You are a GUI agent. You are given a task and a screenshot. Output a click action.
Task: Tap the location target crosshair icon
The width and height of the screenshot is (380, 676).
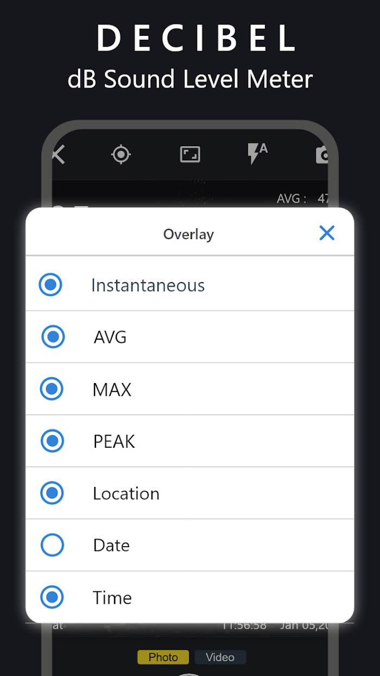point(121,155)
